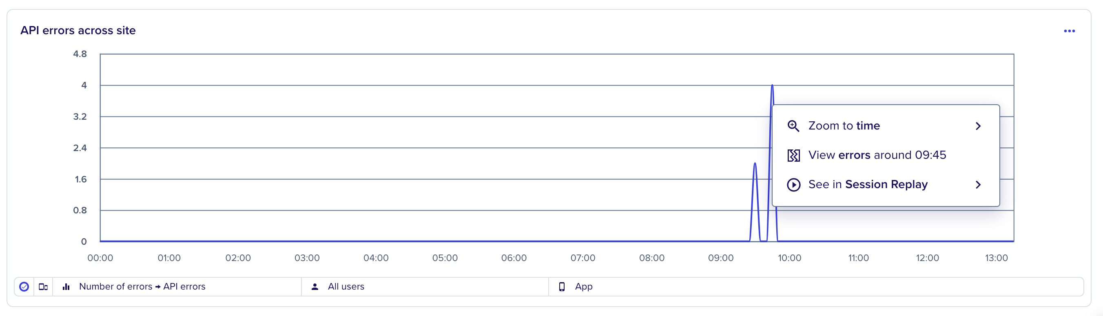1103x316 pixels.
Task: Click the bar chart metric icon
Action: [x=66, y=287]
